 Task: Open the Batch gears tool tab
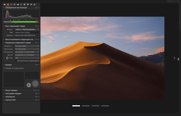34,4
